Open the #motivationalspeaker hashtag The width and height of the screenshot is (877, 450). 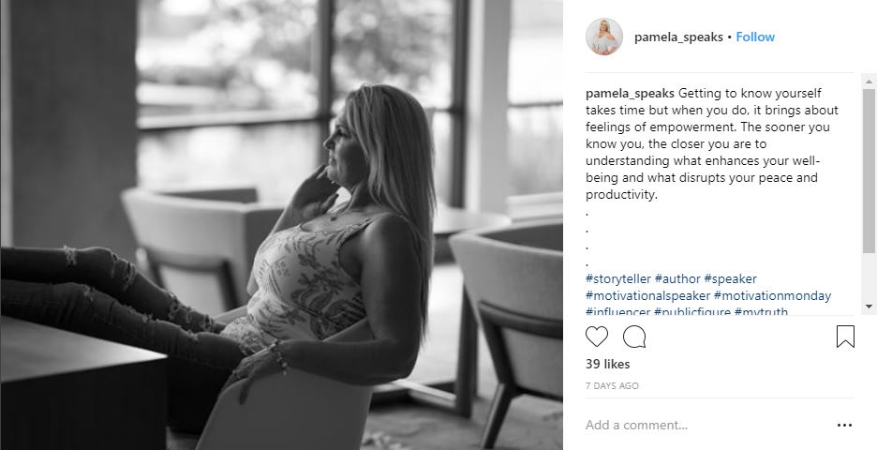pos(647,295)
